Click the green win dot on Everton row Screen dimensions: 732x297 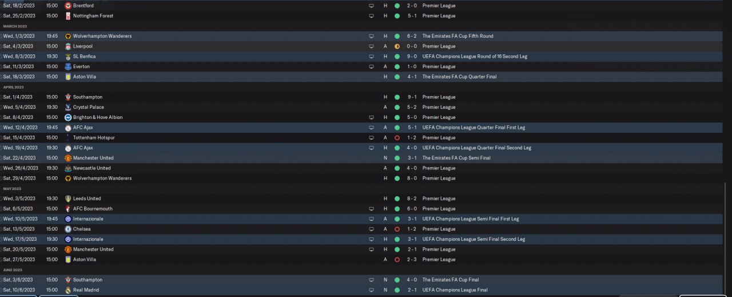(x=397, y=67)
